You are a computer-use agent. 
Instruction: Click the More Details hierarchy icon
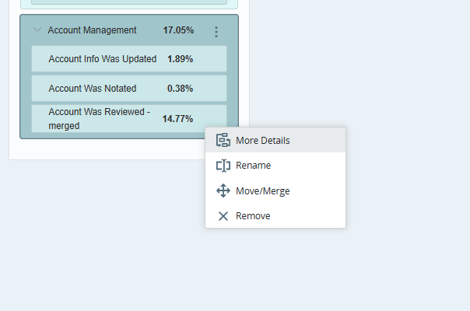pyautogui.click(x=223, y=141)
